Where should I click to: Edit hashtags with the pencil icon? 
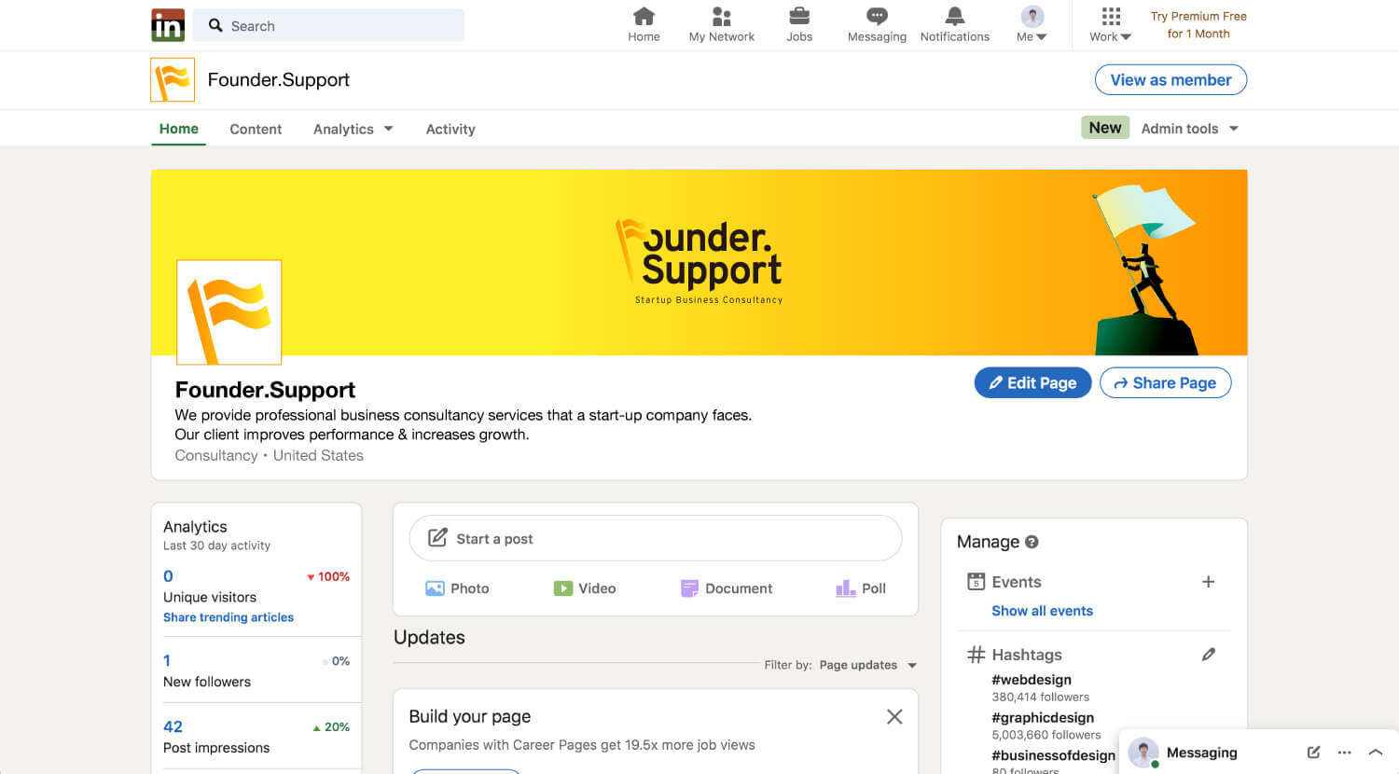(x=1208, y=655)
